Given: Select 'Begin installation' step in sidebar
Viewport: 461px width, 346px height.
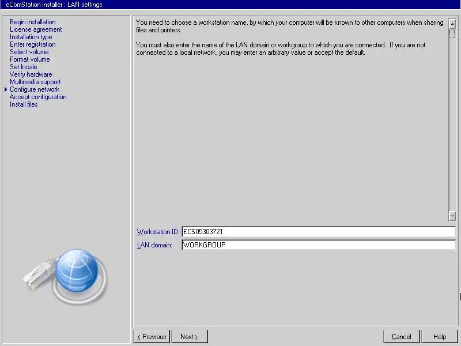Looking at the screenshot, I should tap(33, 22).
